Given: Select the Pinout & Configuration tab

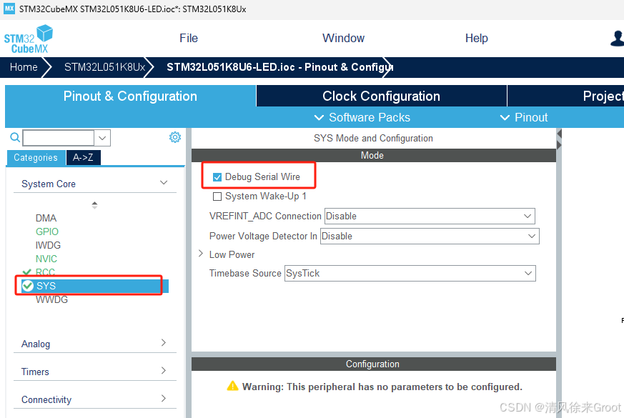Looking at the screenshot, I should pyautogui.click(x=130, y=96).
